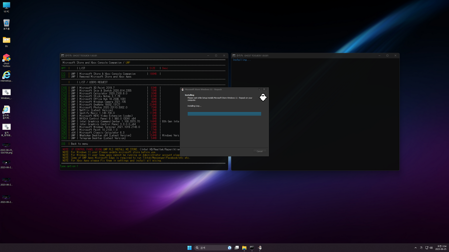
Task: Click the installer title bar ghost icon
Action: tap(182, 89)
